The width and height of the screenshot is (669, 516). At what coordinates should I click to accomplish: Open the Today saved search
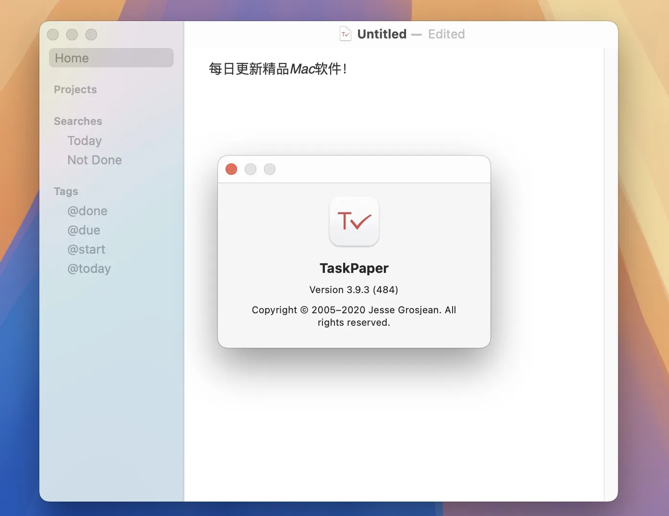pos(84,141)
